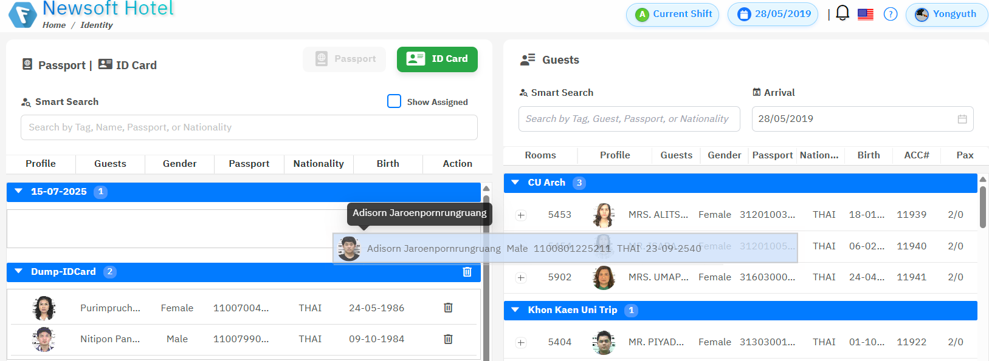
Task: Open the US flag language selector
Action: [866, 14]
